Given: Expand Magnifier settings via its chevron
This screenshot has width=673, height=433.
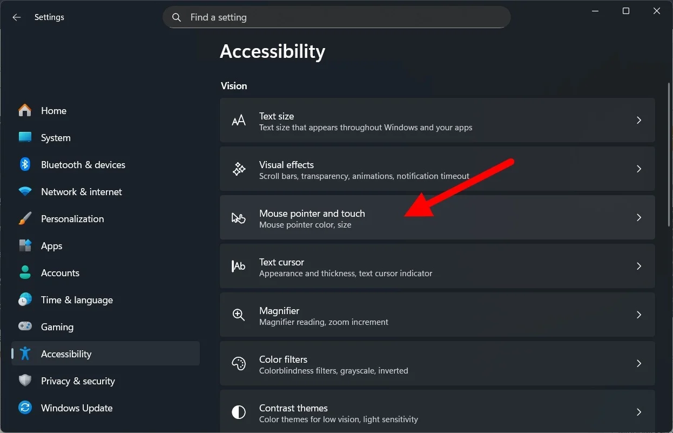Looking at the screenshot, I should 639,315.
